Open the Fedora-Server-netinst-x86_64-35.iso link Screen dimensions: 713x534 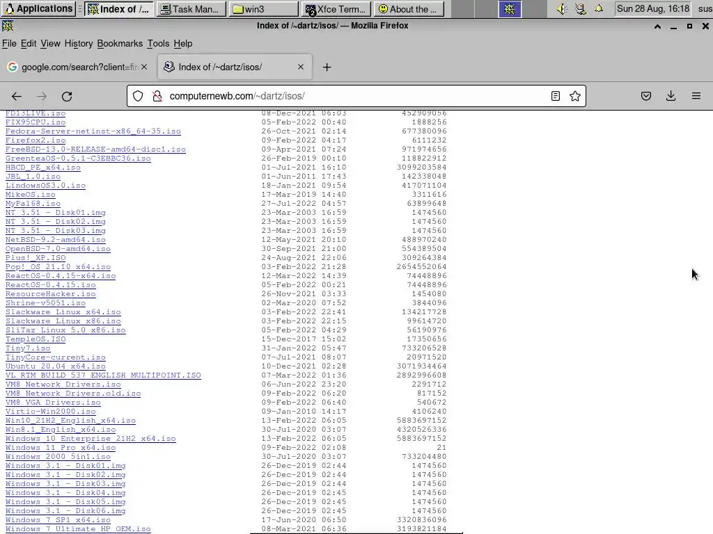[x=93, y=131]
